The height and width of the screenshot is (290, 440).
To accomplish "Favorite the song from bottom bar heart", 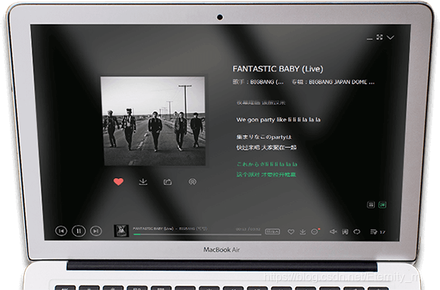I will click(x=291, y=232).
